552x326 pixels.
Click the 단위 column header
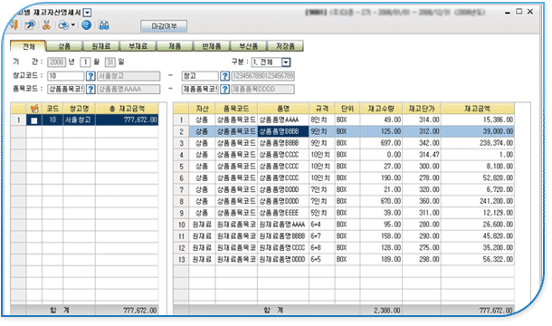tap(347, 109)
